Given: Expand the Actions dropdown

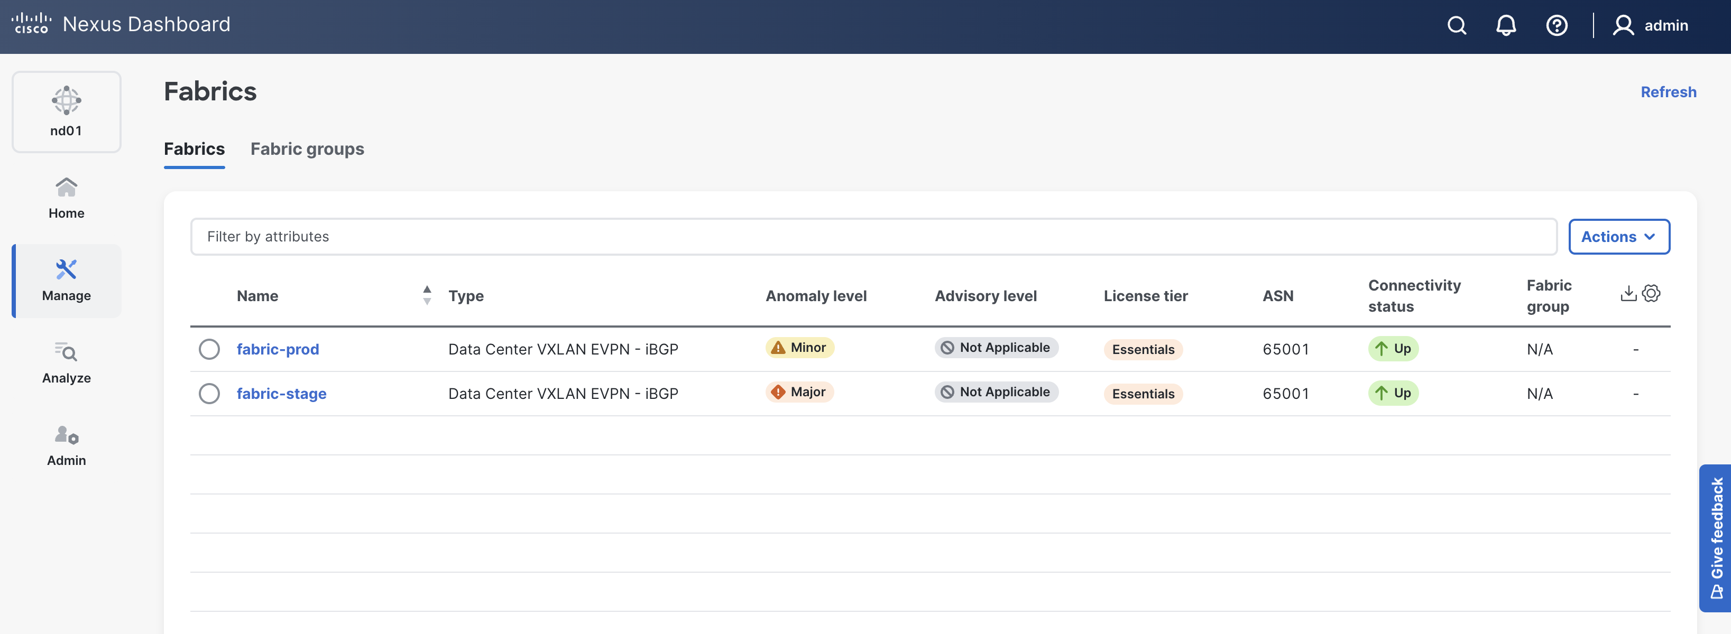Looking at the screenshot, I should (x=1618, y=236).
